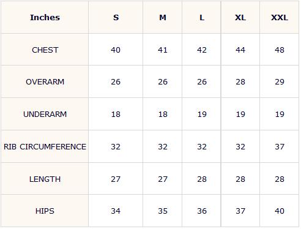Click the CHEST row label
Screen dimensions: 301x229
tap(45, 50)
